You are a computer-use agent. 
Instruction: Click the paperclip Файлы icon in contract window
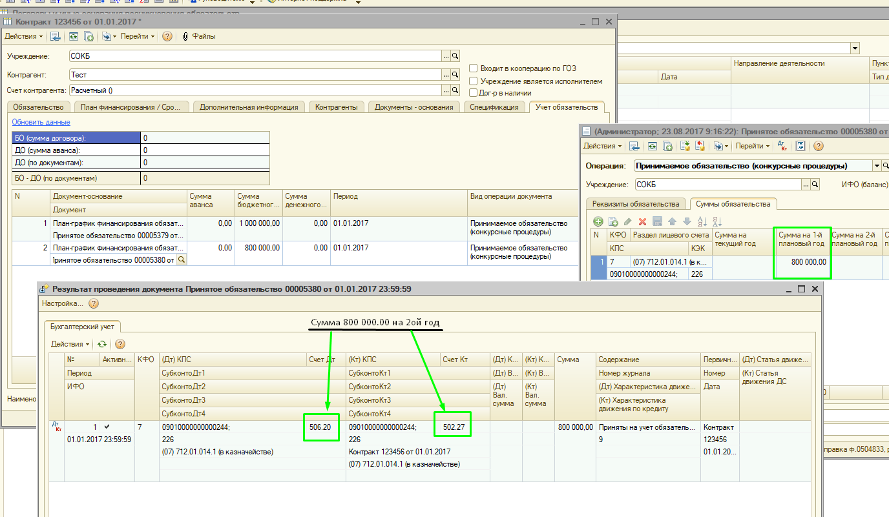tap(185, 37)
